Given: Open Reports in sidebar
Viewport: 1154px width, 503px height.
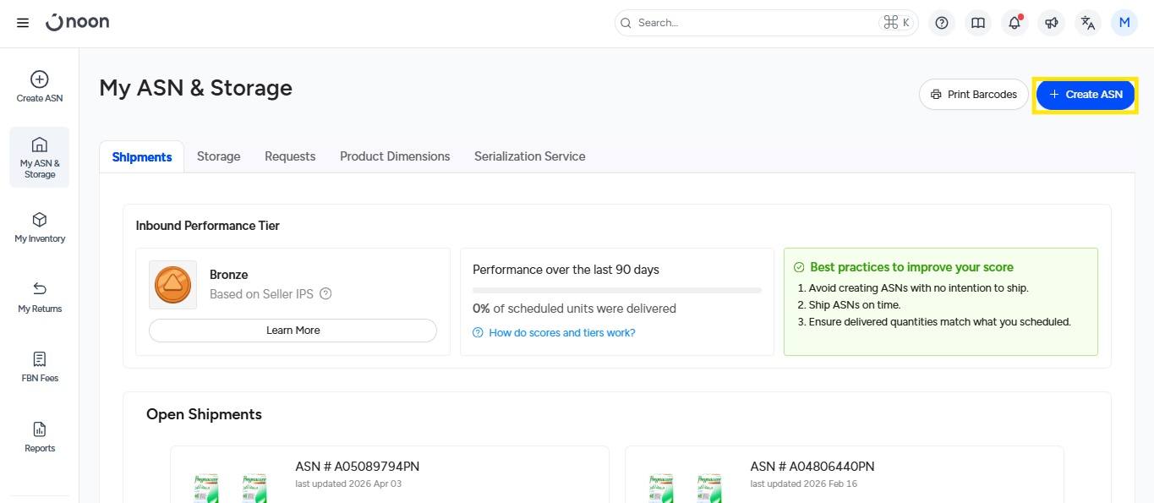Looking at the screenshot, I should point(40,437).
